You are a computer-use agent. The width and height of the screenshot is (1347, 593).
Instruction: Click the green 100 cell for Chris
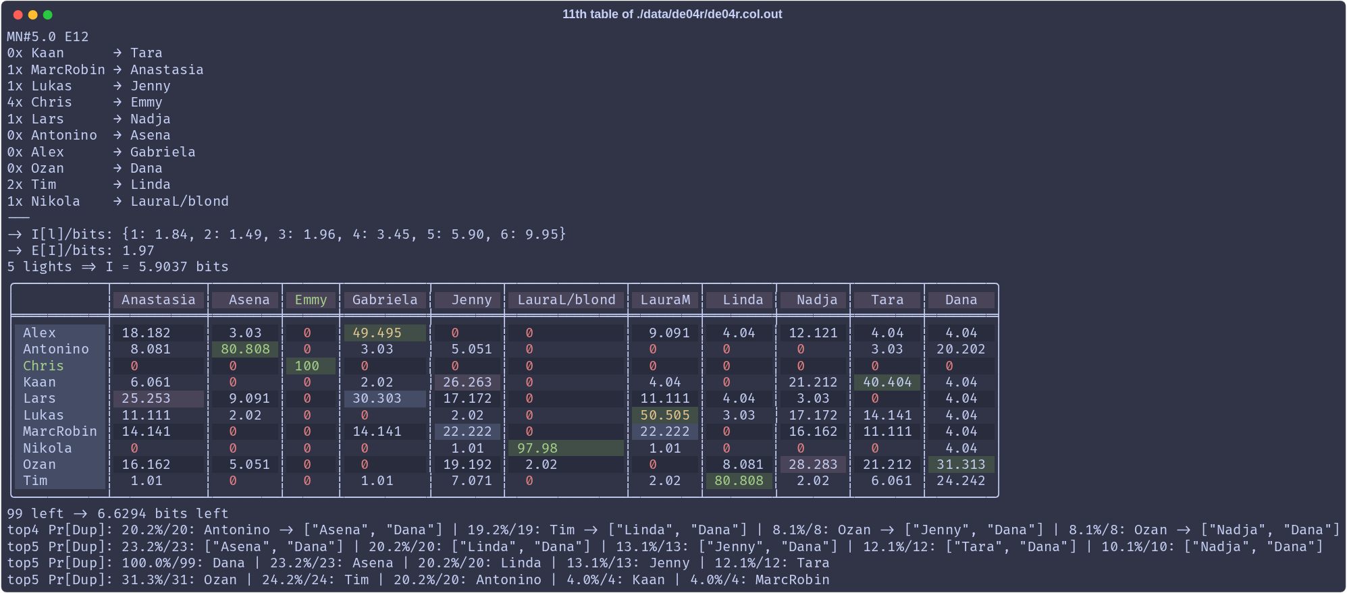pyautogui.click(x=311, y=366)
